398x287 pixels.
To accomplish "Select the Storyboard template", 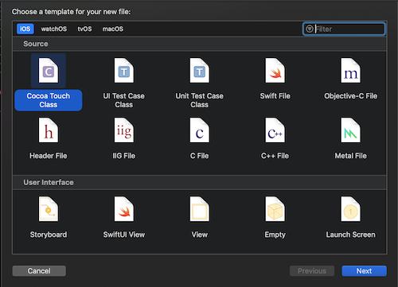I will pos(49,217).
